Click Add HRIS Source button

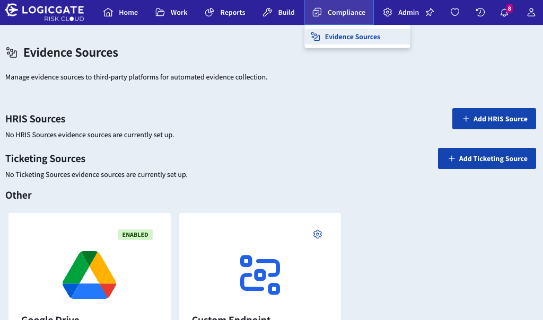pyautogui.click(x=494, y=119)
